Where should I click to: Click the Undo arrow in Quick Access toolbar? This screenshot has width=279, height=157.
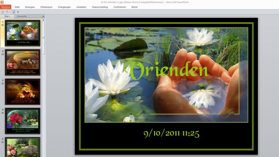tap(7, 12)
